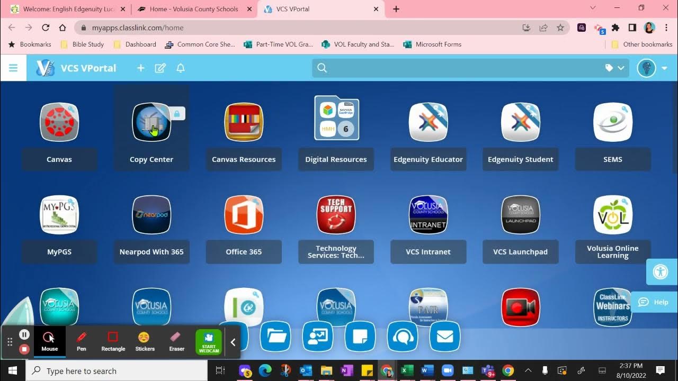Open the Common Core She... bookmark
The width and height of the screenshot is (678, 381).
200,44
